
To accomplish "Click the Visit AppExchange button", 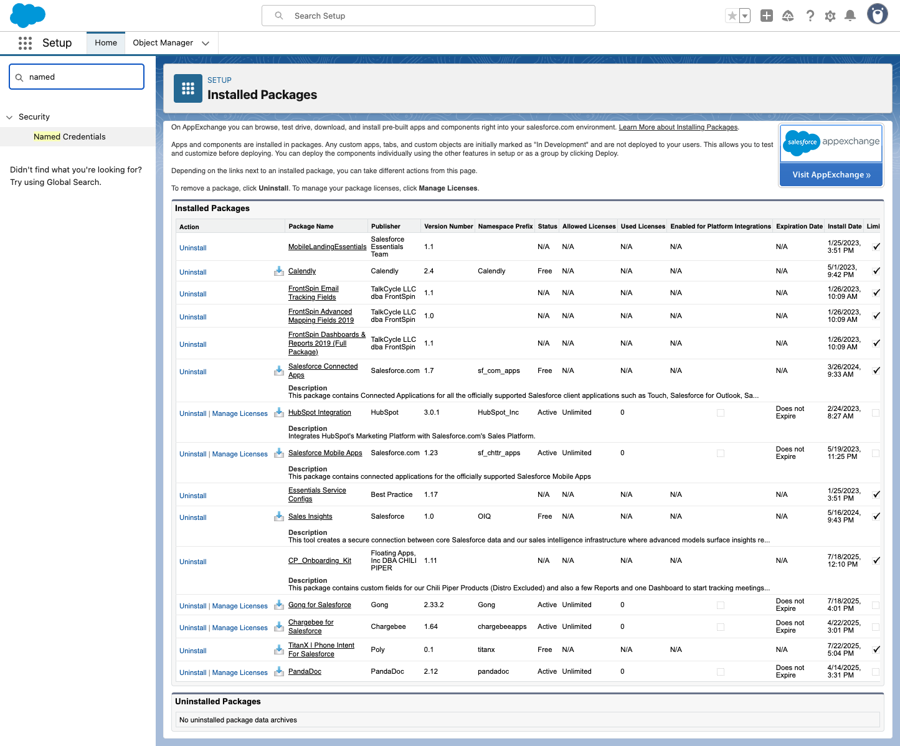I will (x=831, y=174).
